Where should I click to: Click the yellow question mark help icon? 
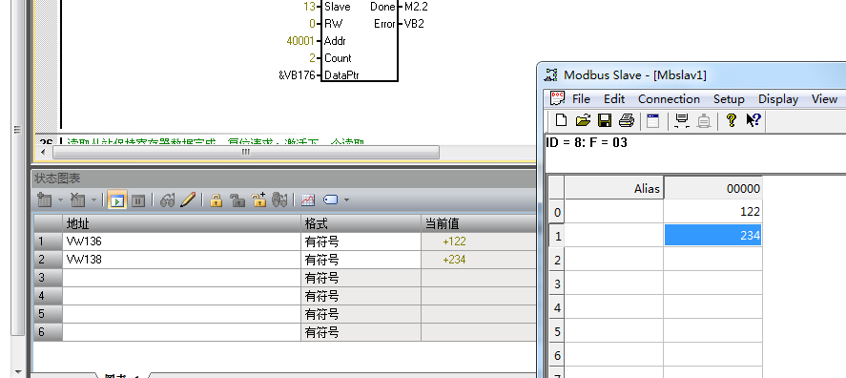coord(732,120)
